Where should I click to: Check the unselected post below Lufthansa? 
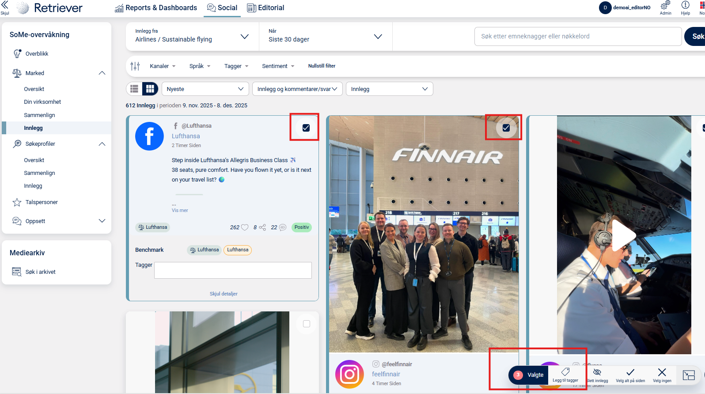click(x=307, y=324)
